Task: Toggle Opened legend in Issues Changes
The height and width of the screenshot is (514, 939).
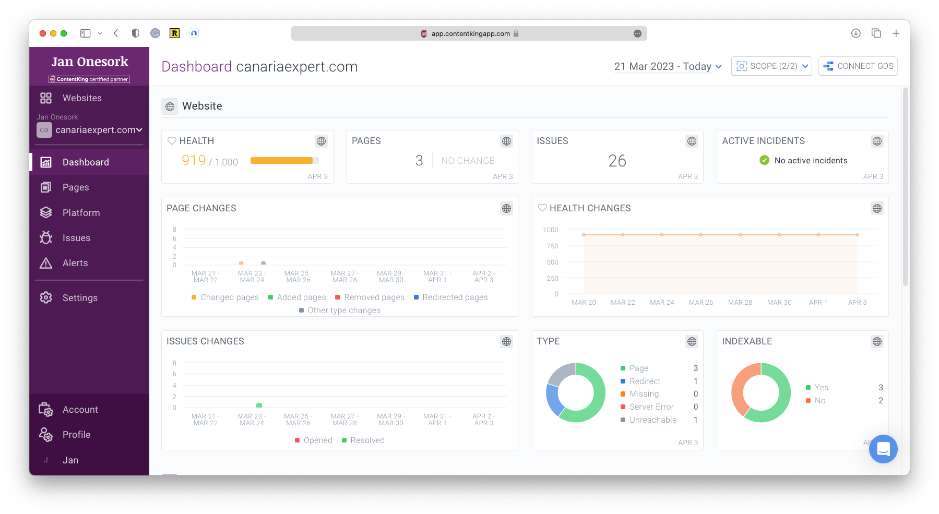Action: click(314, 440)
